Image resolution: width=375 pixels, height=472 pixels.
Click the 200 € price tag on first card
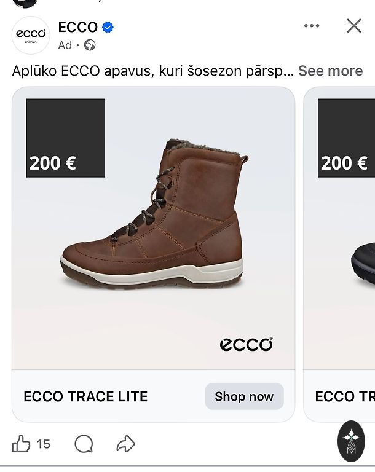pyautogui.click(x=65, y=138)
